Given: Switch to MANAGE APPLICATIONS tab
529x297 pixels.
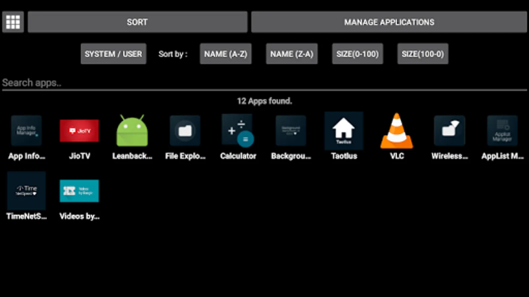Looking at the screenshot, I should point(389,22).
